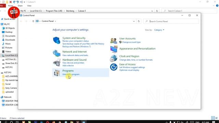Select Network in Explorer sidebar

pos(8,97)
